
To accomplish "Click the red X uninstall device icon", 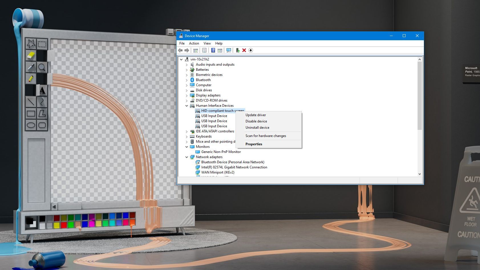I will click(x=244, y=50).
